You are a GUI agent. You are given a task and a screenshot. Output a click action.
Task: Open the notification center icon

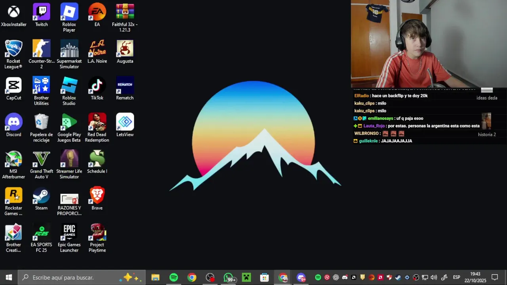tap(495, 277)
